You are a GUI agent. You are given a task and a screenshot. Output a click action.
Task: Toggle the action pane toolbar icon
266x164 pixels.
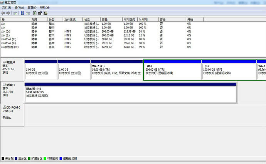pyautogui.click(x=28, y=13)
